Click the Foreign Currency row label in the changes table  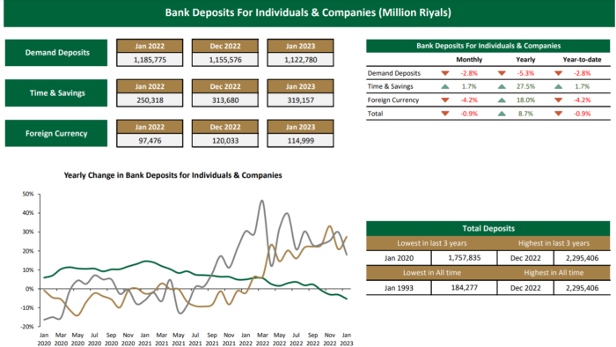tap(393, 100)
